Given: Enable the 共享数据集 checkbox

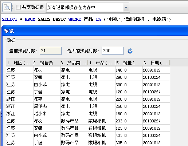Looking at the screenshot, I should point(18,7).
